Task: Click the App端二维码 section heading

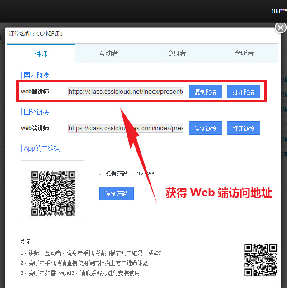Action: [x=42, y=148]
